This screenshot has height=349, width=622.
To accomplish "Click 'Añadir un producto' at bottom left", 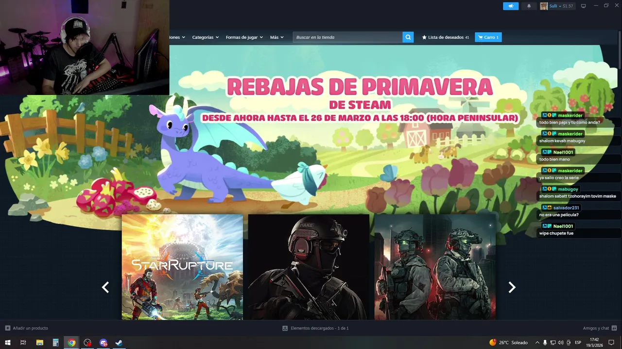I will tap(26, 328).
